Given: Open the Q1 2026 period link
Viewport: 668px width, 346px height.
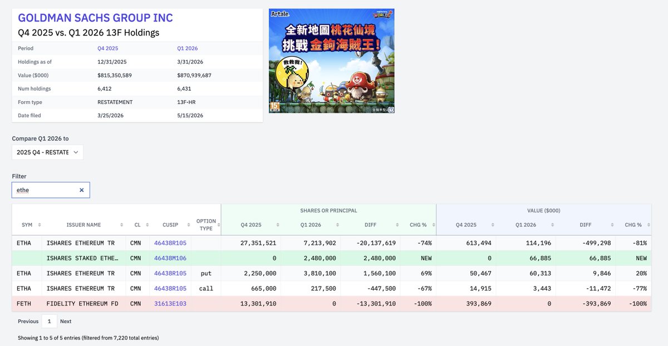Looking at the screenshot, I should (187, 48).
